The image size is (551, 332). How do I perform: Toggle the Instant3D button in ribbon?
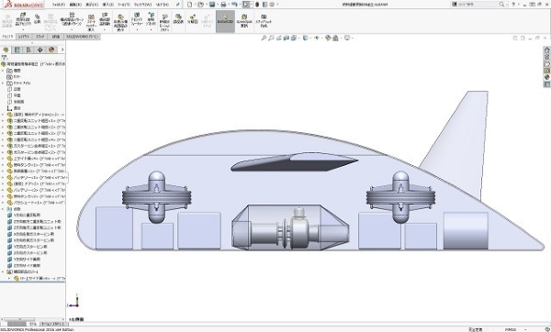pos(225,21)
